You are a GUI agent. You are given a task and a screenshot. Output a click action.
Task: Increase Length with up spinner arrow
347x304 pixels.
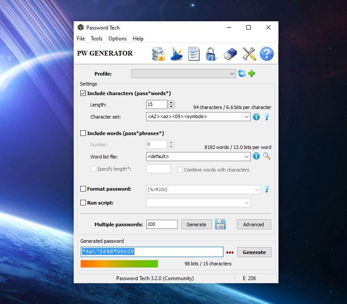pyautogui.click(x=171, y=102)
